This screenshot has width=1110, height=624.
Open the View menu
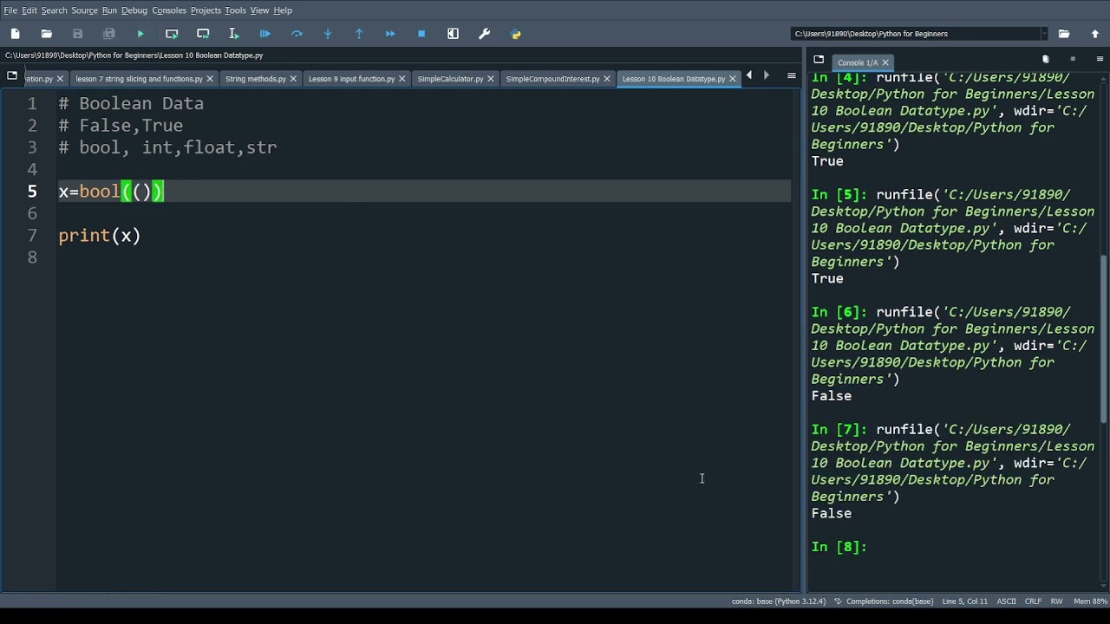point(259,10)
